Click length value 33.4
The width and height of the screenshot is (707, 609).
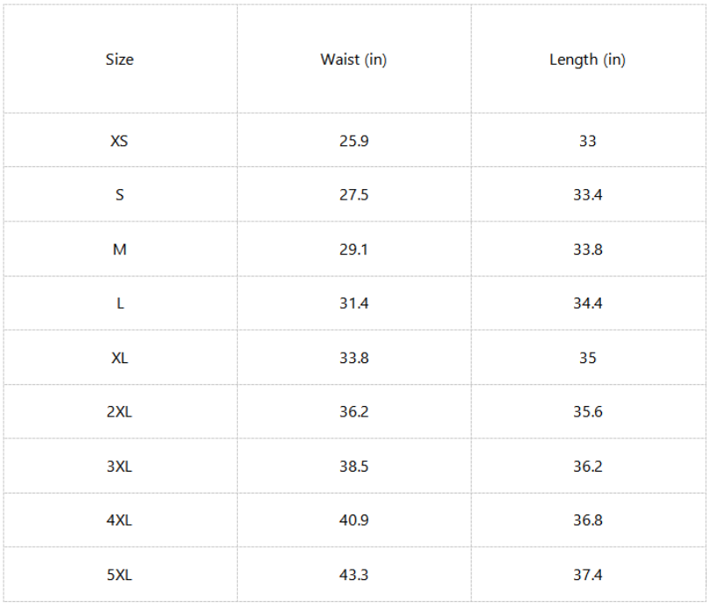pyautogui.click(x=587, y=195)
